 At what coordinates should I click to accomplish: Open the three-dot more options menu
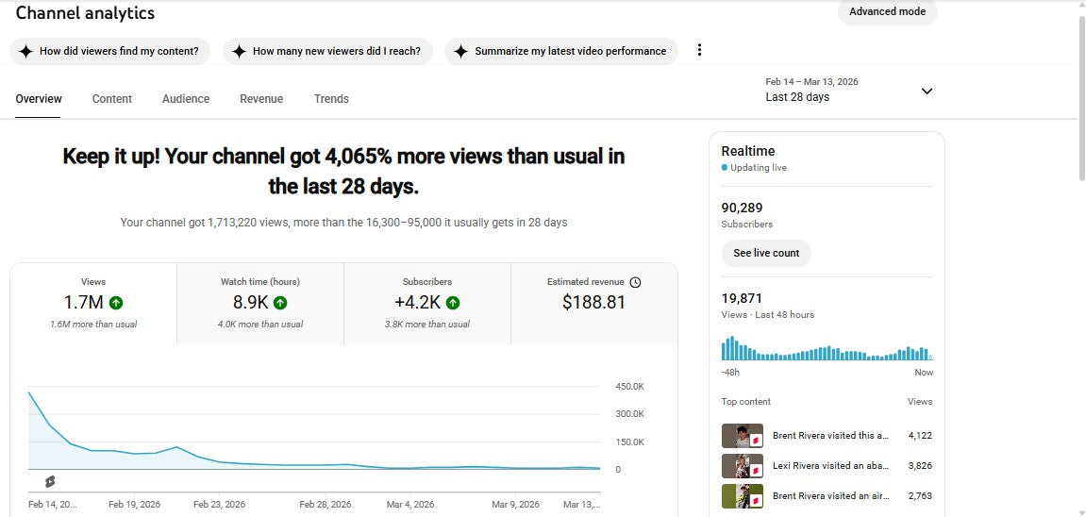(x=699, y=51)
